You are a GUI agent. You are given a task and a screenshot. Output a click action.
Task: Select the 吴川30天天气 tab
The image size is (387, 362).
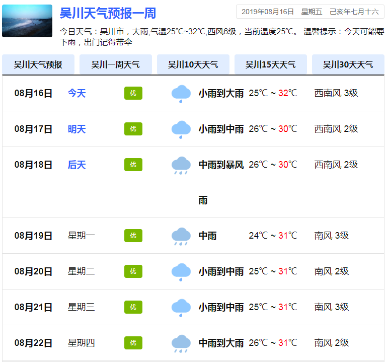click(x=348, y=64)
